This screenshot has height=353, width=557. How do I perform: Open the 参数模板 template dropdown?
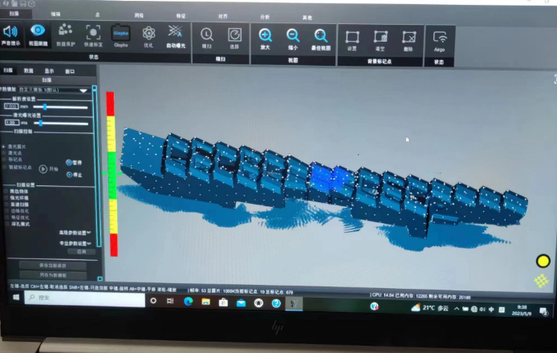pyautogui.click(x=54, y=90)
